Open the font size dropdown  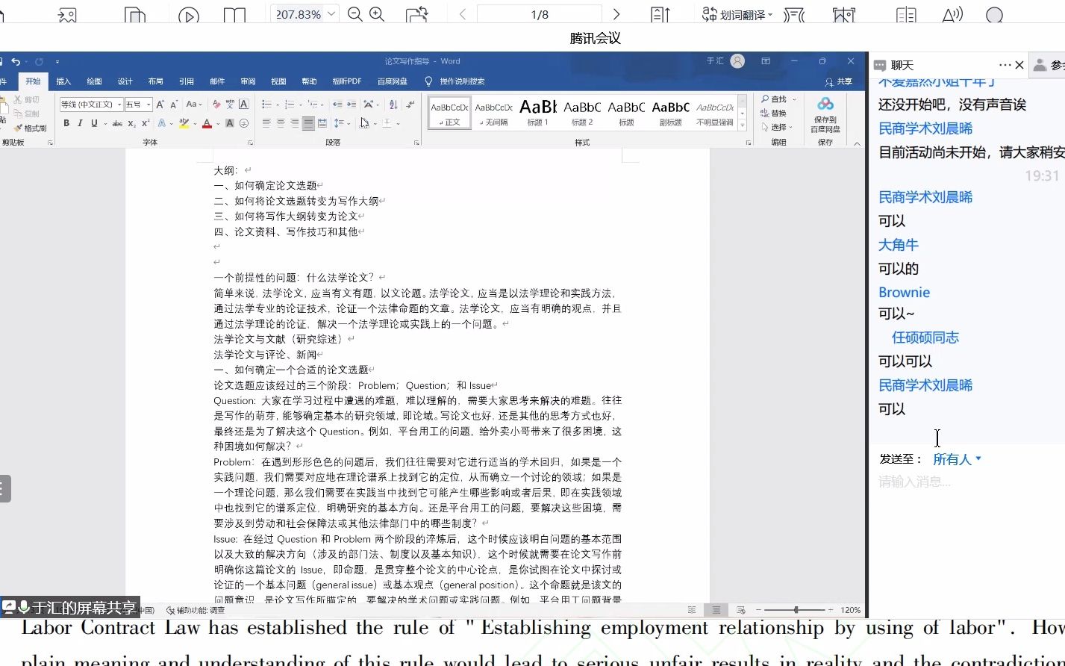(149, 105)
